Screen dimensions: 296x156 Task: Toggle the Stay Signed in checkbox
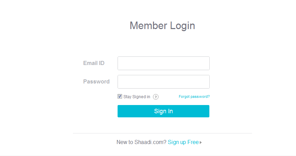(120, 96)
